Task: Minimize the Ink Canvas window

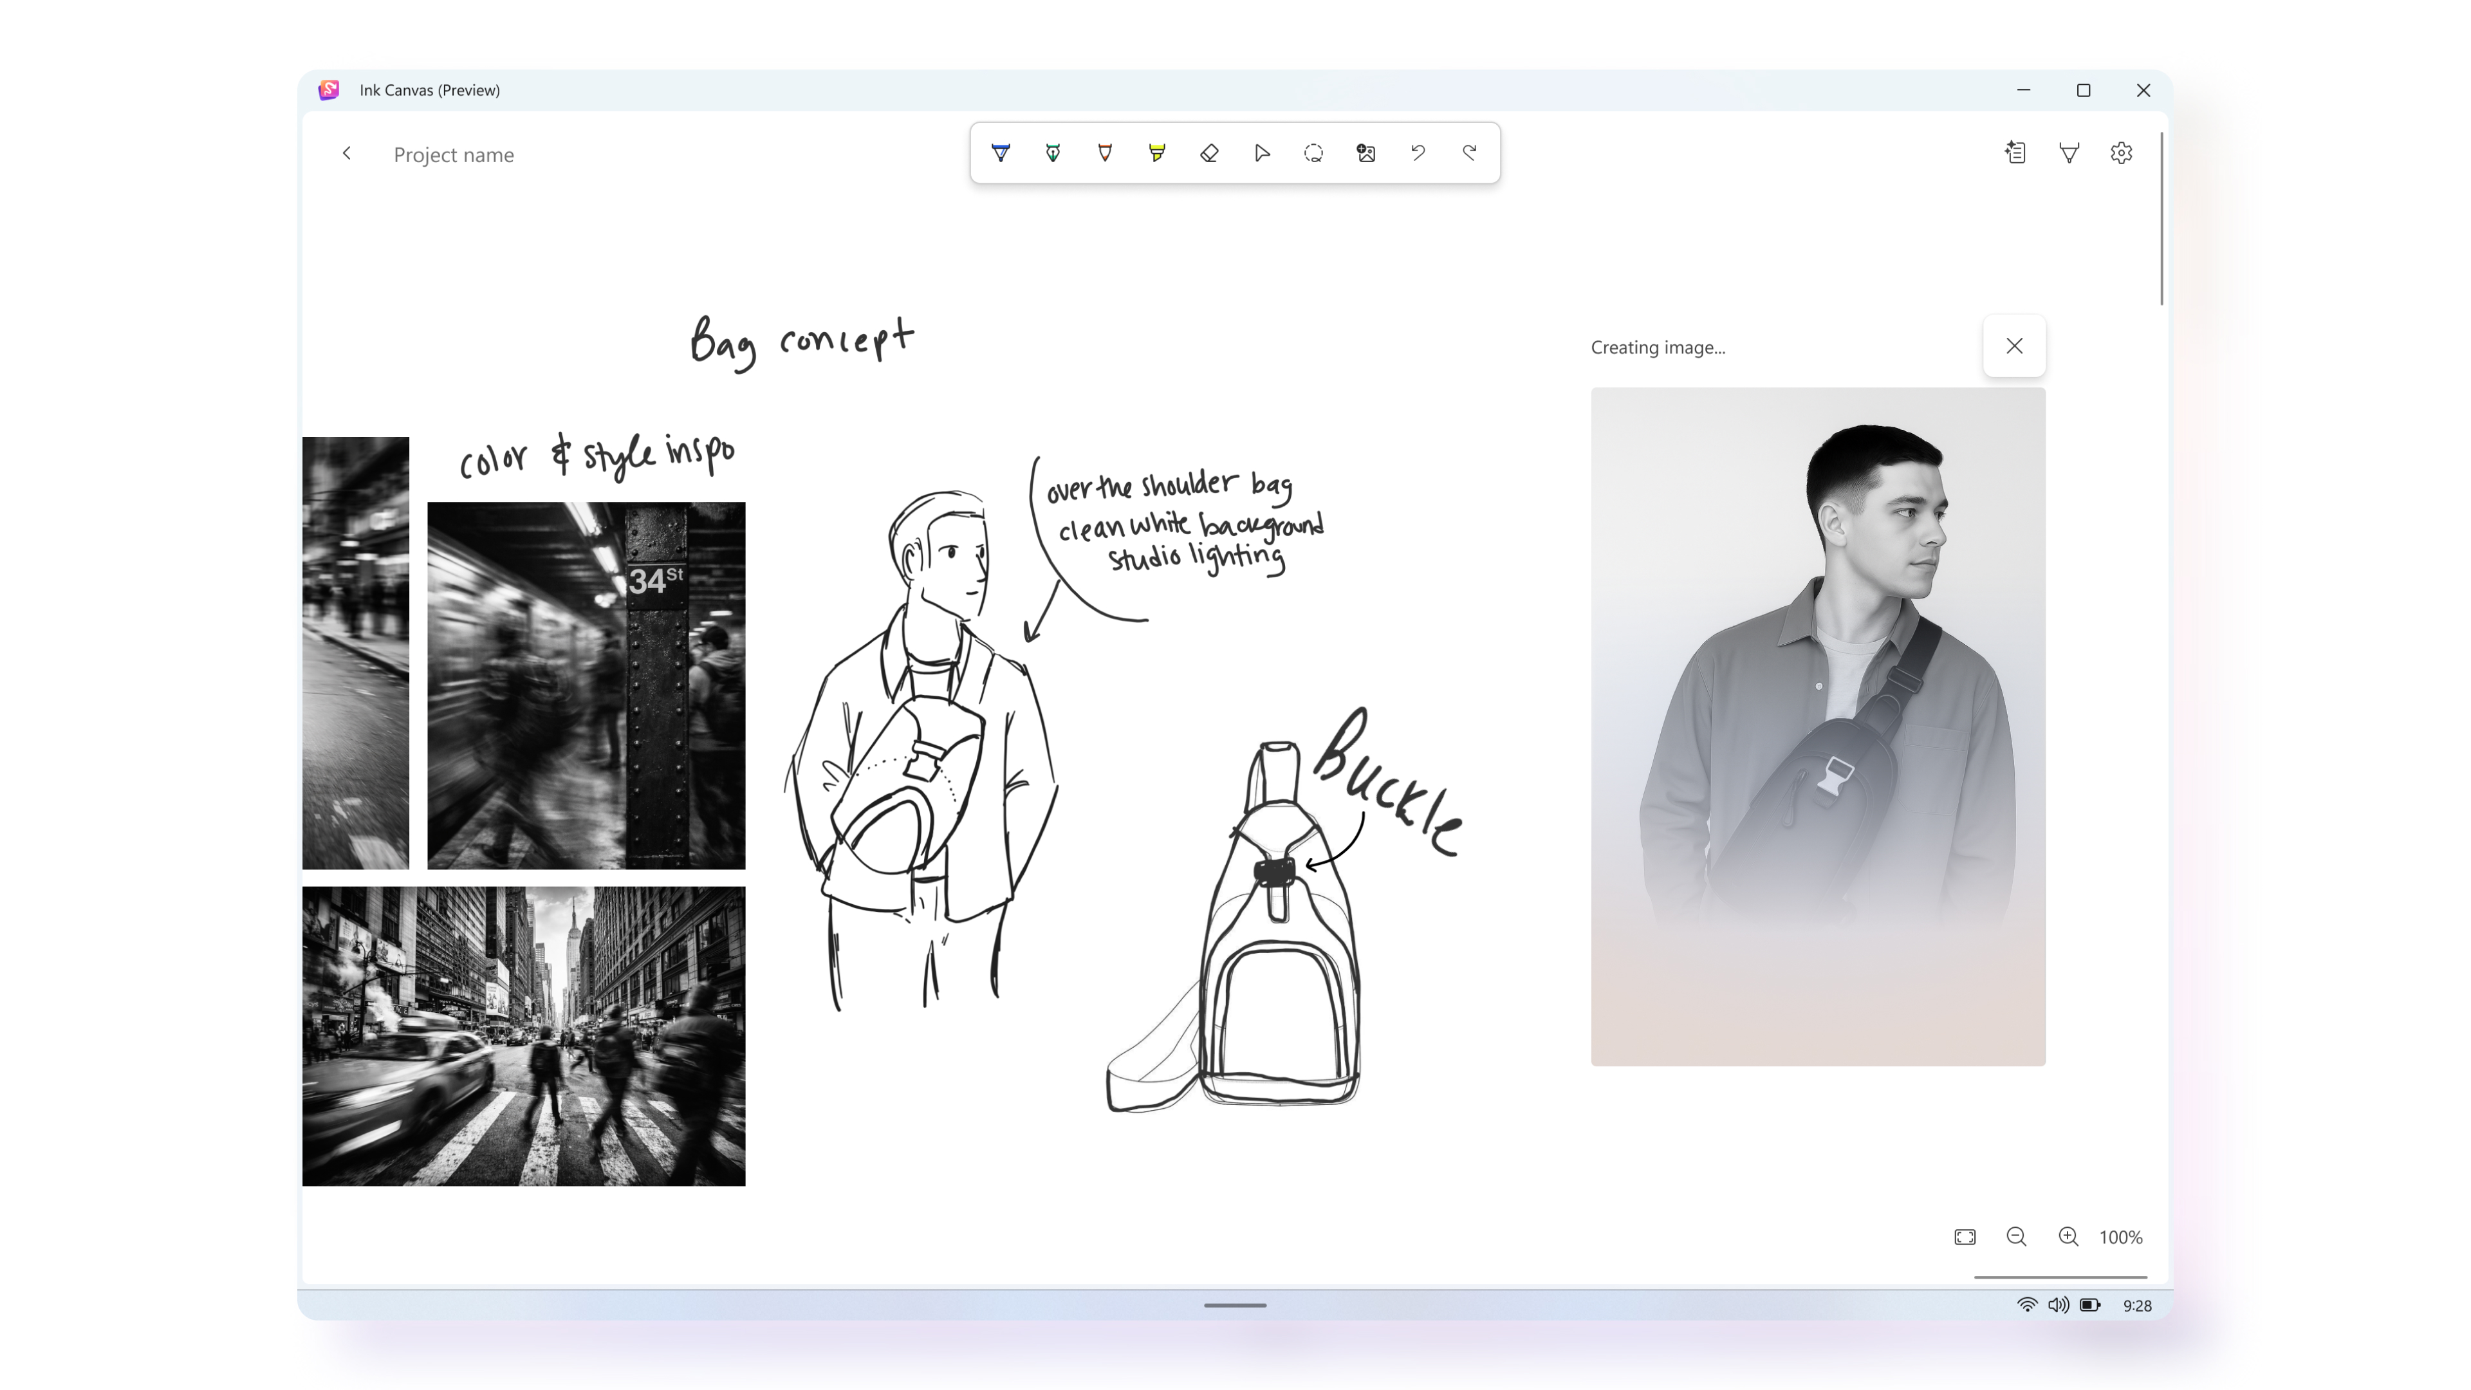Action: 2024,89
